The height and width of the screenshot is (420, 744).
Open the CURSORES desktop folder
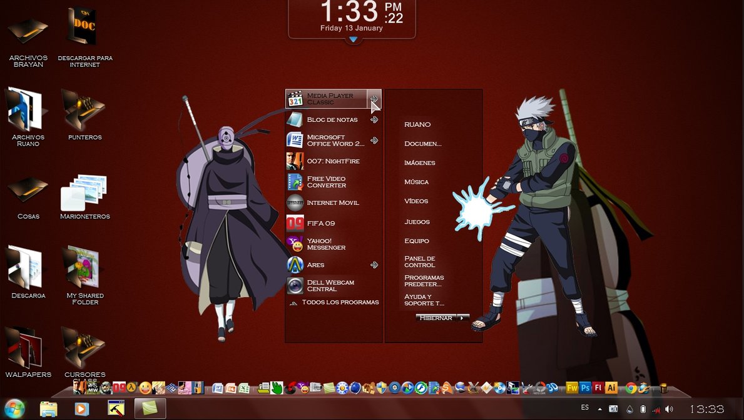(x=84, y=350)
